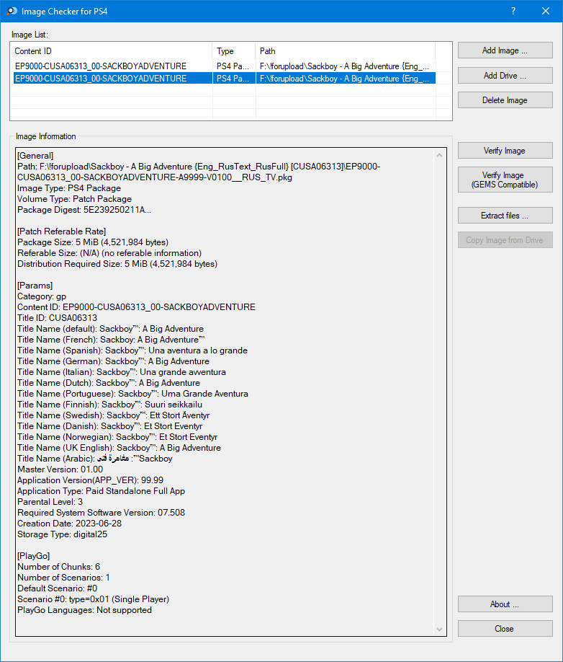Click the Storage Type: digital25 line
The width and height of the screenshot is (563, 662).
pos(63,534)
